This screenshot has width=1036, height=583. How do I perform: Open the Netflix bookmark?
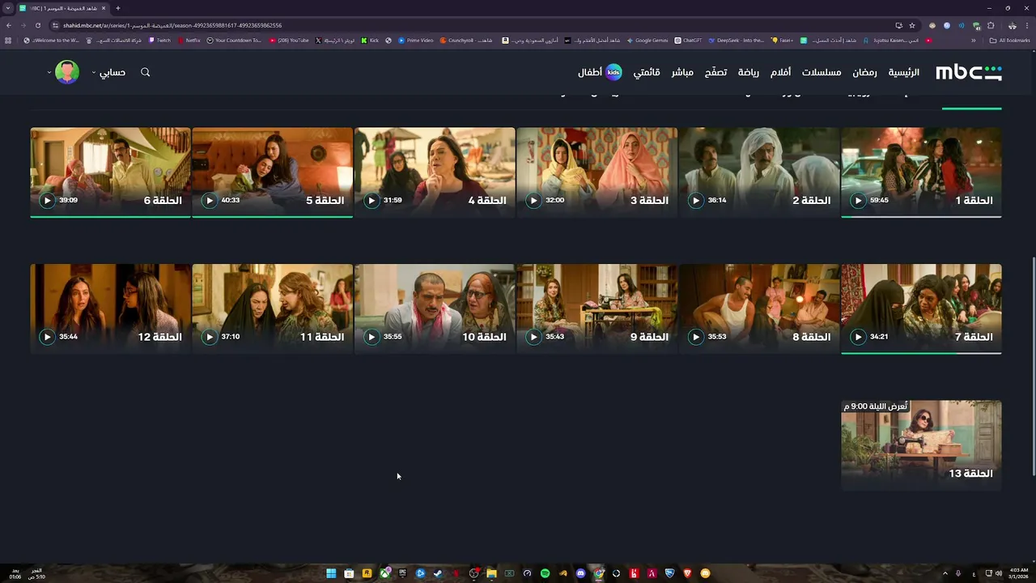[x=189, y=40]
